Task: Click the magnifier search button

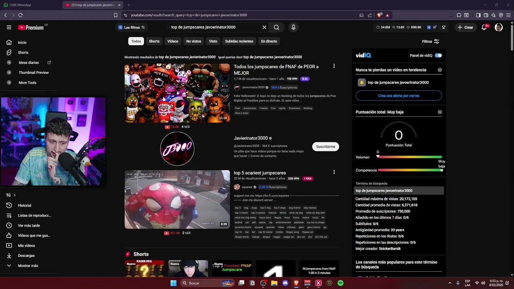Action: point(276,27)
